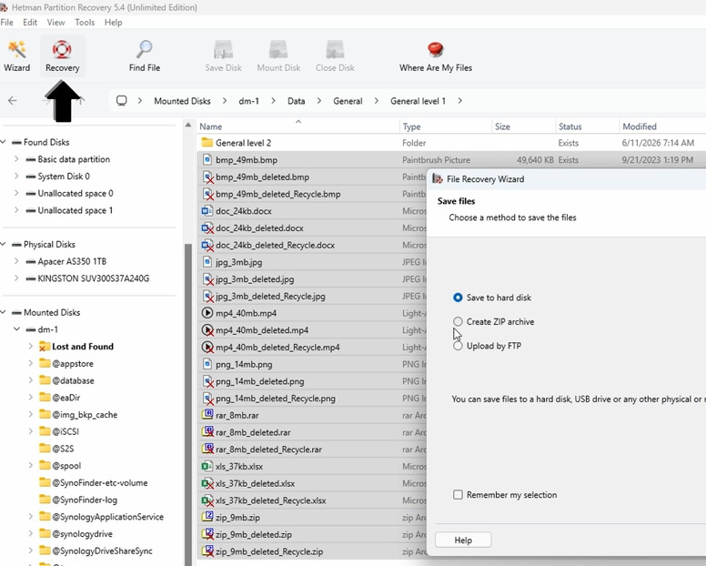Click the xls_37kb.xlsx Excel icon
Image resolution: width=706 pixels, height=566 pixels.
[x=207, y=467]
